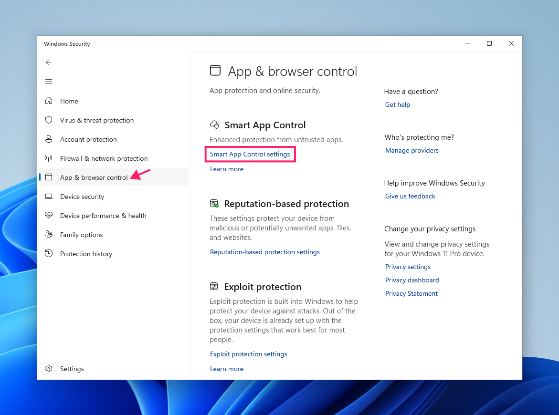Viewport: 559px width, 415px height.
Task: Click the 'Have a question?' text
Action: (x=411, y=92)
